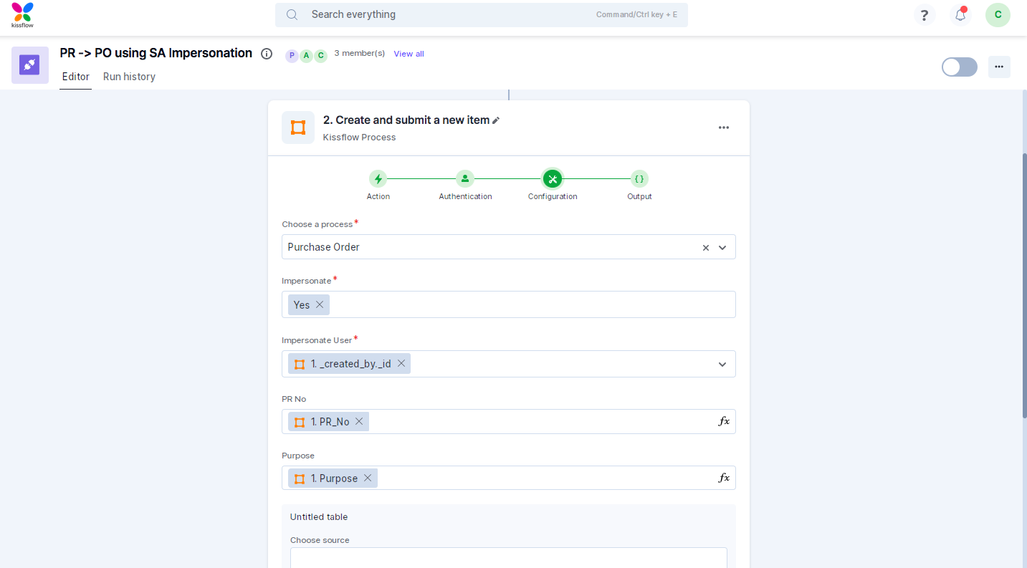The height and width of the screenshot is (568, 1027).
Task: Click member avatar A
Action: pos(306,56)
